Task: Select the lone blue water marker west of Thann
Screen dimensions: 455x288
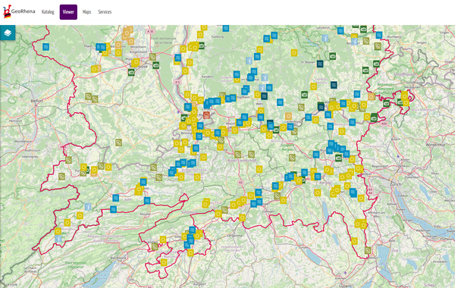Action: point(45,47)
